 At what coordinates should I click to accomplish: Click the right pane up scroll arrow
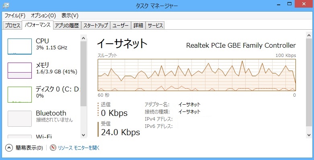pos(309,36)
